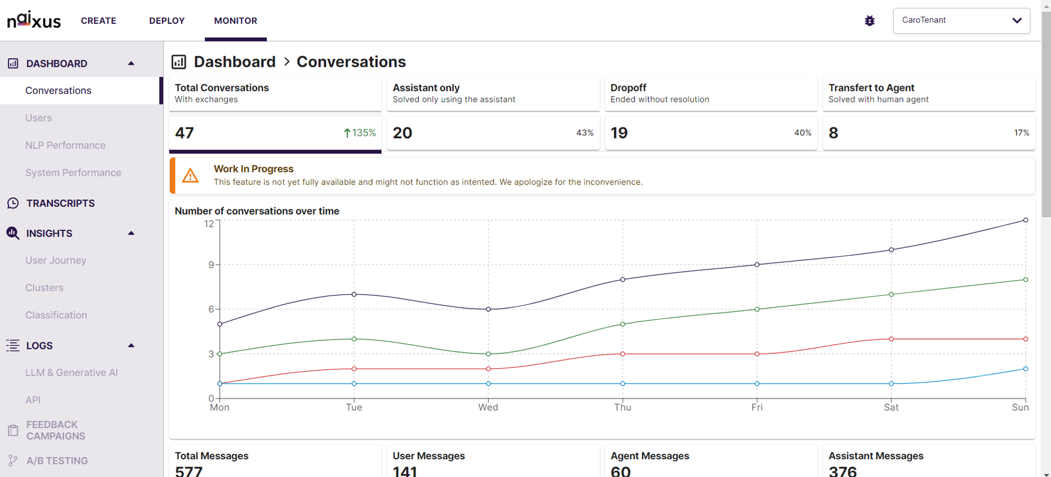1051x477 pixels.
Task: Click the Assistant only value 20
Action: pyautogui.click(x=403, y=133)
